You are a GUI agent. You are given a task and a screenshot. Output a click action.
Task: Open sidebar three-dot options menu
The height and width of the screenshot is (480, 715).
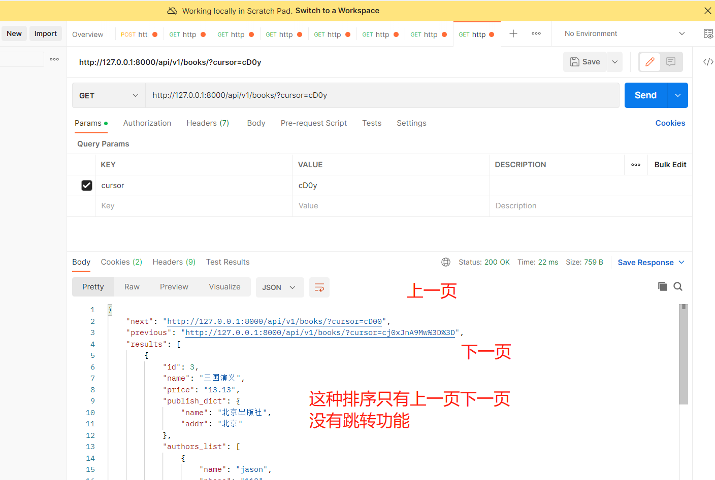click(54, 59)
